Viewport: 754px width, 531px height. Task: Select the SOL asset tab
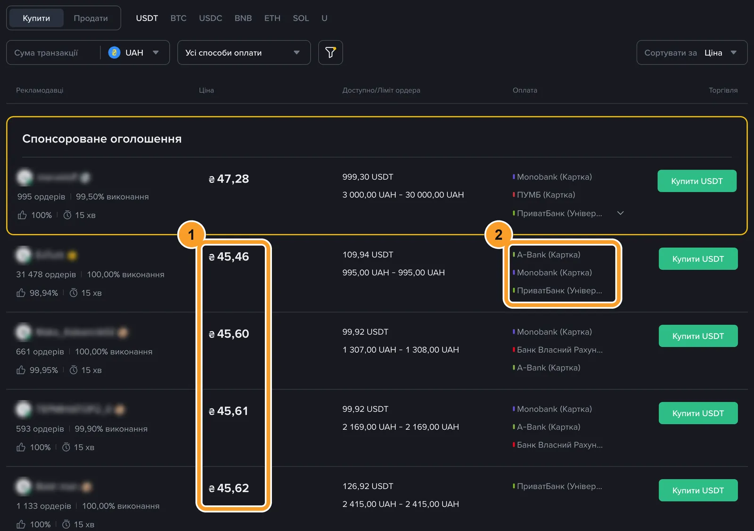click(301, 18)
